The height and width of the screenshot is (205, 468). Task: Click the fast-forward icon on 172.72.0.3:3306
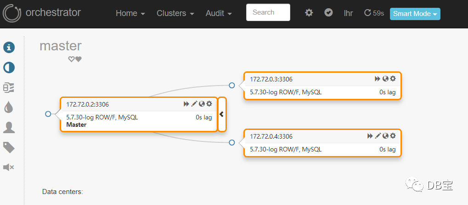tap(378, 79)
